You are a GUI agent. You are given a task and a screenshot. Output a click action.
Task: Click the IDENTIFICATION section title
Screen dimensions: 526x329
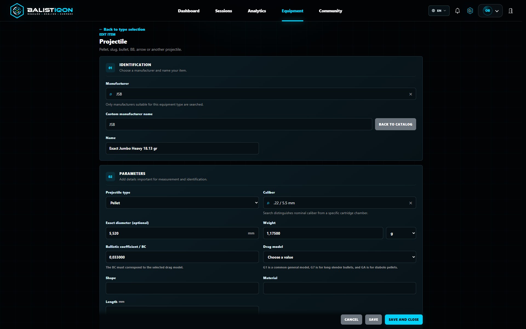(135, 65)
